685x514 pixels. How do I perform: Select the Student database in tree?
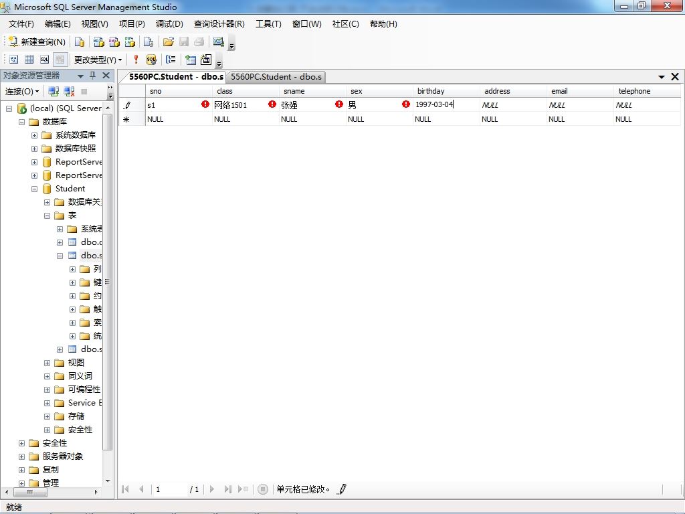70,188
